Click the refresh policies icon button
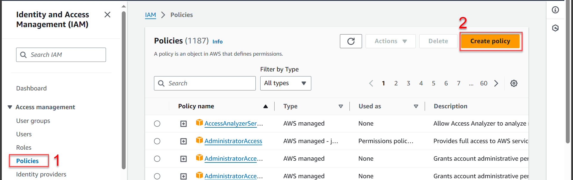Screen dimensions: 573x180 tap(351, 41)
